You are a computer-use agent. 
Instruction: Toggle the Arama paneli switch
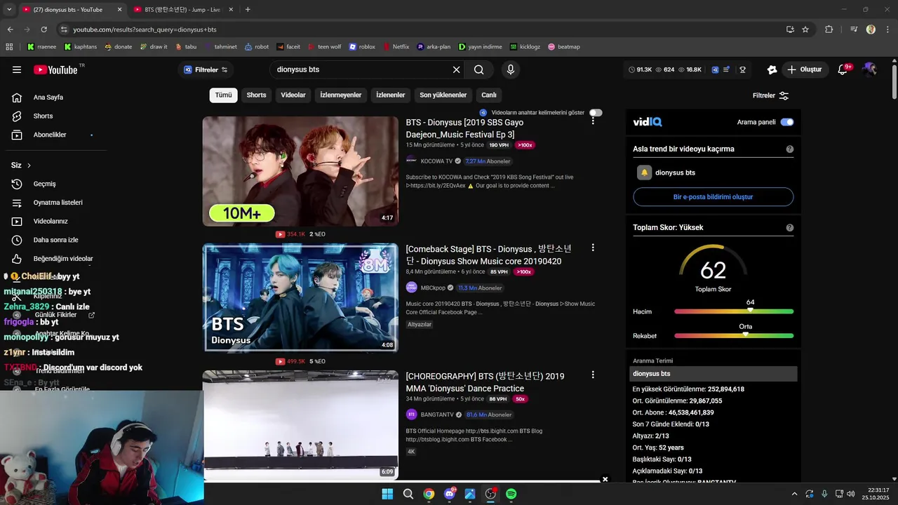click(x=787, y=122)
